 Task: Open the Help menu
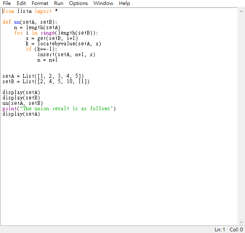coord(124,3)
